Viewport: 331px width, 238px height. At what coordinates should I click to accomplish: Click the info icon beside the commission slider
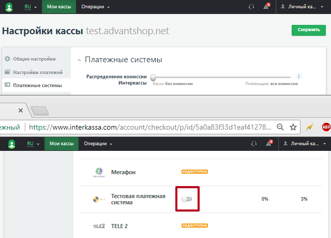tap(298, 76)
